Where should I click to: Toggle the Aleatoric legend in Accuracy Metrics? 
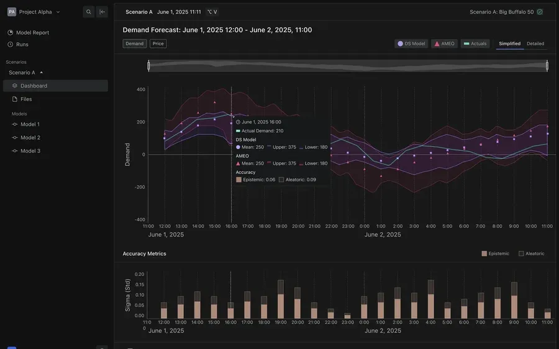coord(531,253)
